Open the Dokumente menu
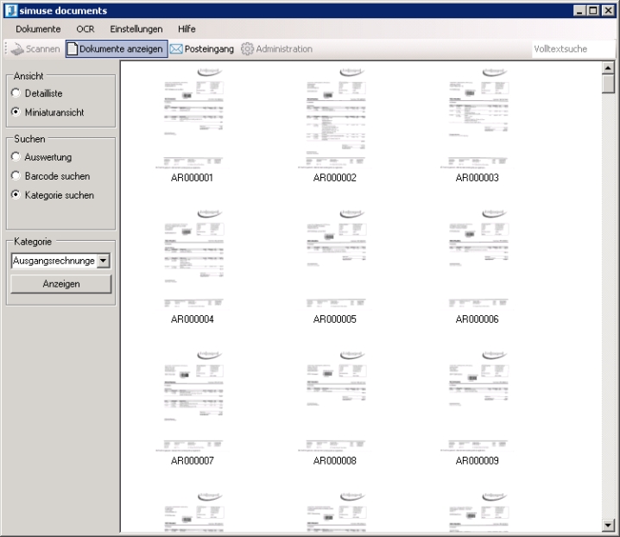This screenshot has width=620, height=537. pos(38,29)
